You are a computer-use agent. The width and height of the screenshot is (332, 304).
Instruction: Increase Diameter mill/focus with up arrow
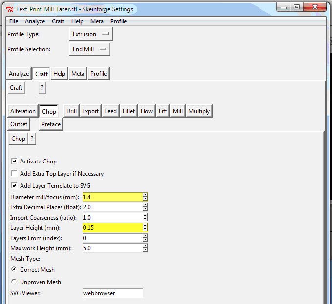(x=145, y=195)
